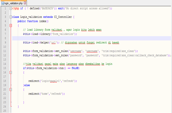This screenshot has height=113, width=172.
Task: Place cursor on 'CI_Controller' text
Action: click(63, 17)
